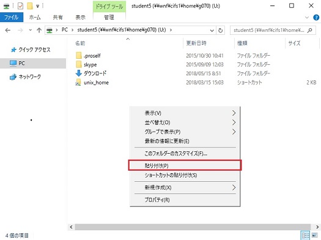Open the 表示(V) context submenu
Image resolution: width=321 pixels, height=240 pixels.
click(x=185, y=113)
